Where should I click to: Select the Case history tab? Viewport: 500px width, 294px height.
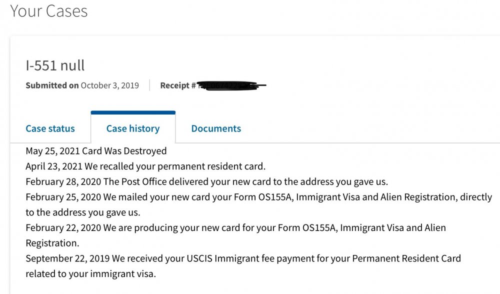tap(132, 128)
